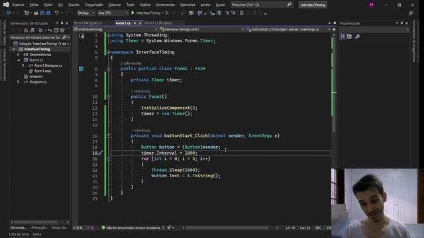
Task: Select the Form1.cs editor tab
Action: click(123, 23)
